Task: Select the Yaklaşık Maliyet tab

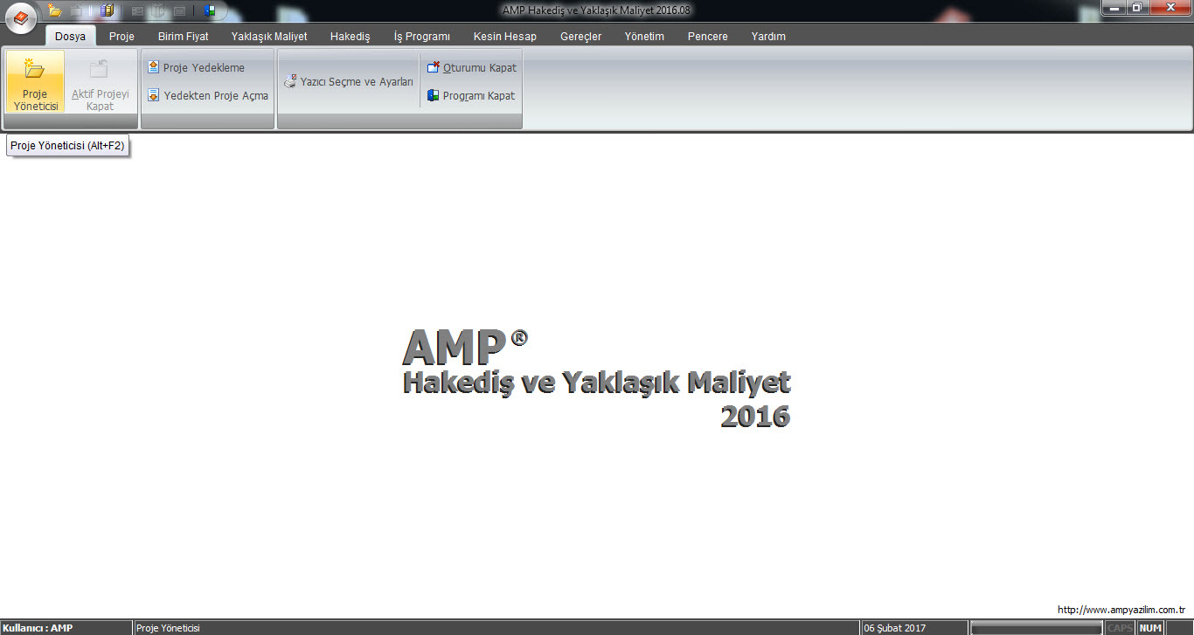Action: pos(269,37)
